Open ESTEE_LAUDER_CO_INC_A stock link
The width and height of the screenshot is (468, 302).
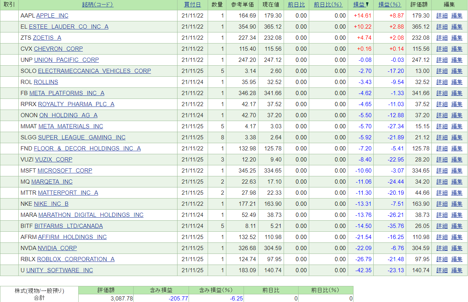pyautogui.click(x=69, y=27)
